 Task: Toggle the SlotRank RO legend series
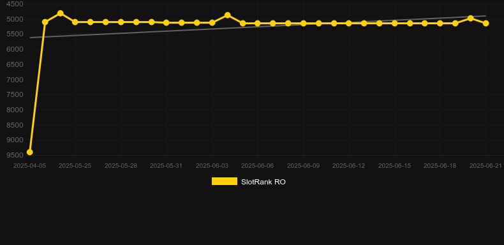[248, 182]
